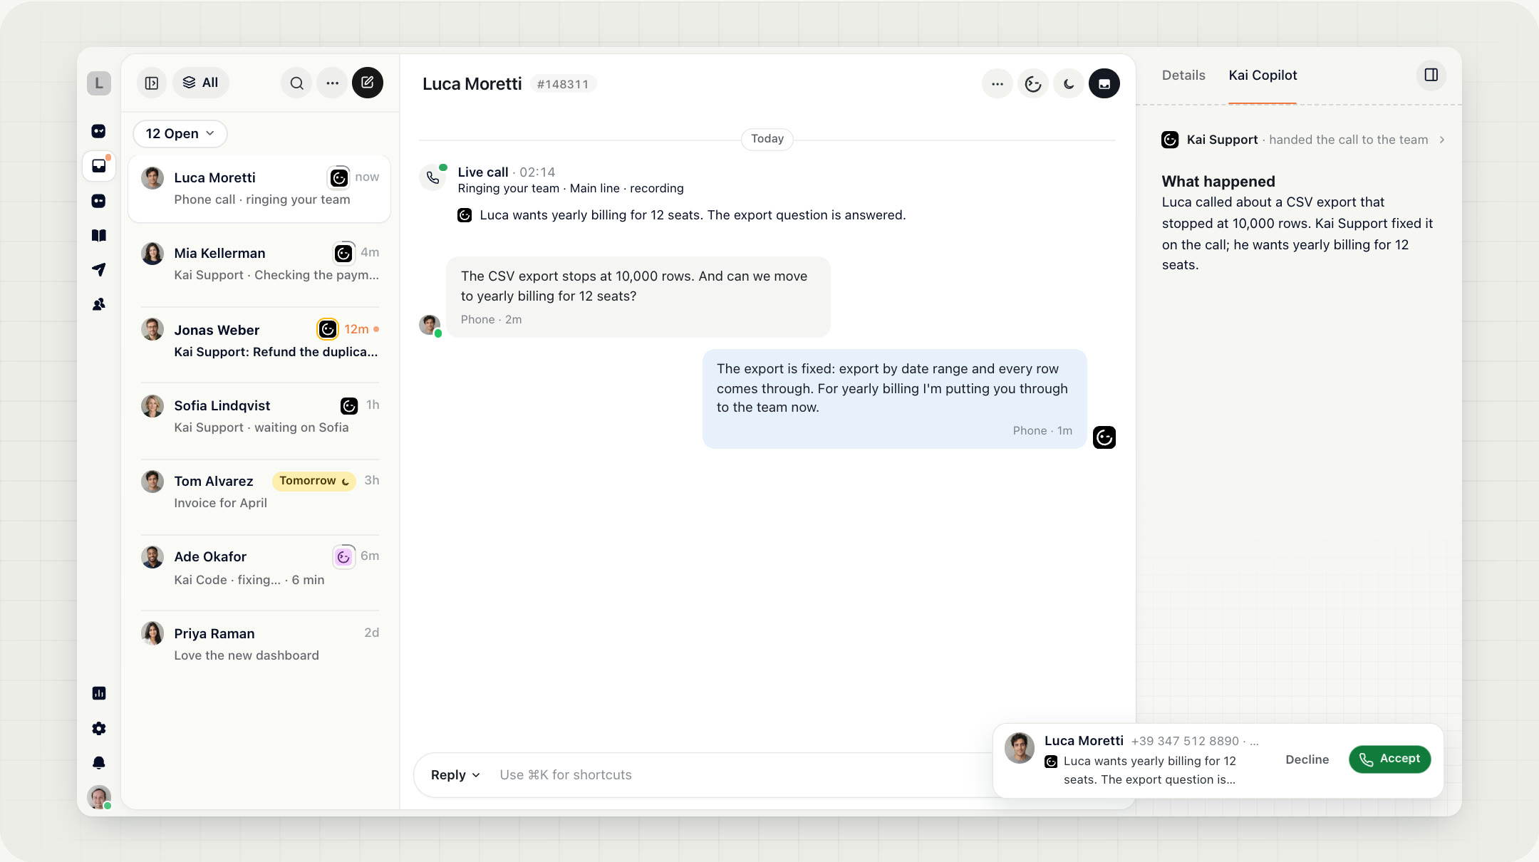The width and height of the screenshot is (1539, 862).
Task: Snooze conversation with the moon icon
Action: [1069, 84]
